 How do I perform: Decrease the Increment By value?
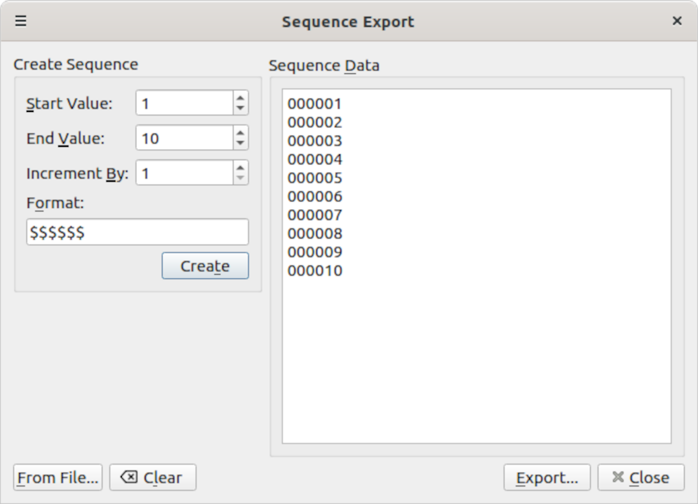(x=240, y=178)
